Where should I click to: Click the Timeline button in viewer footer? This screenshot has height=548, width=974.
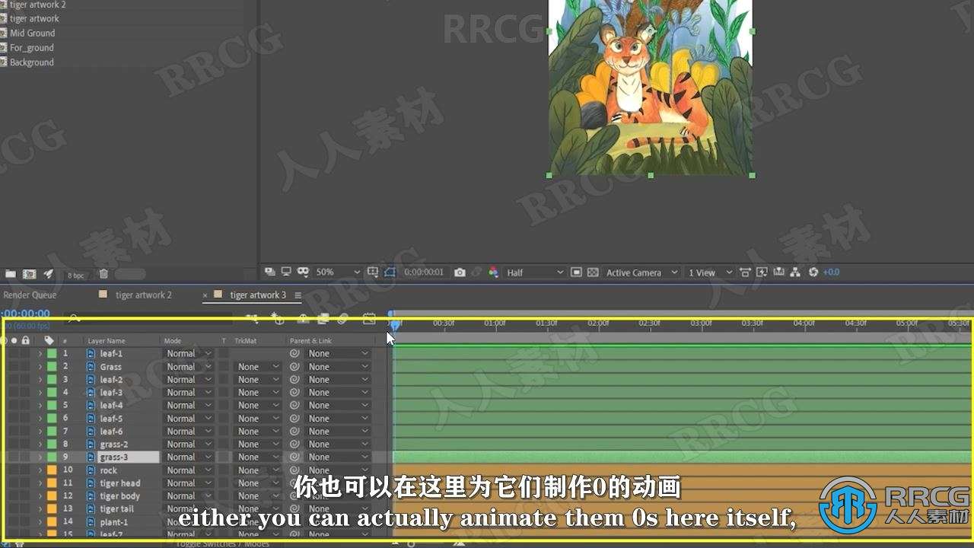pos(778,272)
